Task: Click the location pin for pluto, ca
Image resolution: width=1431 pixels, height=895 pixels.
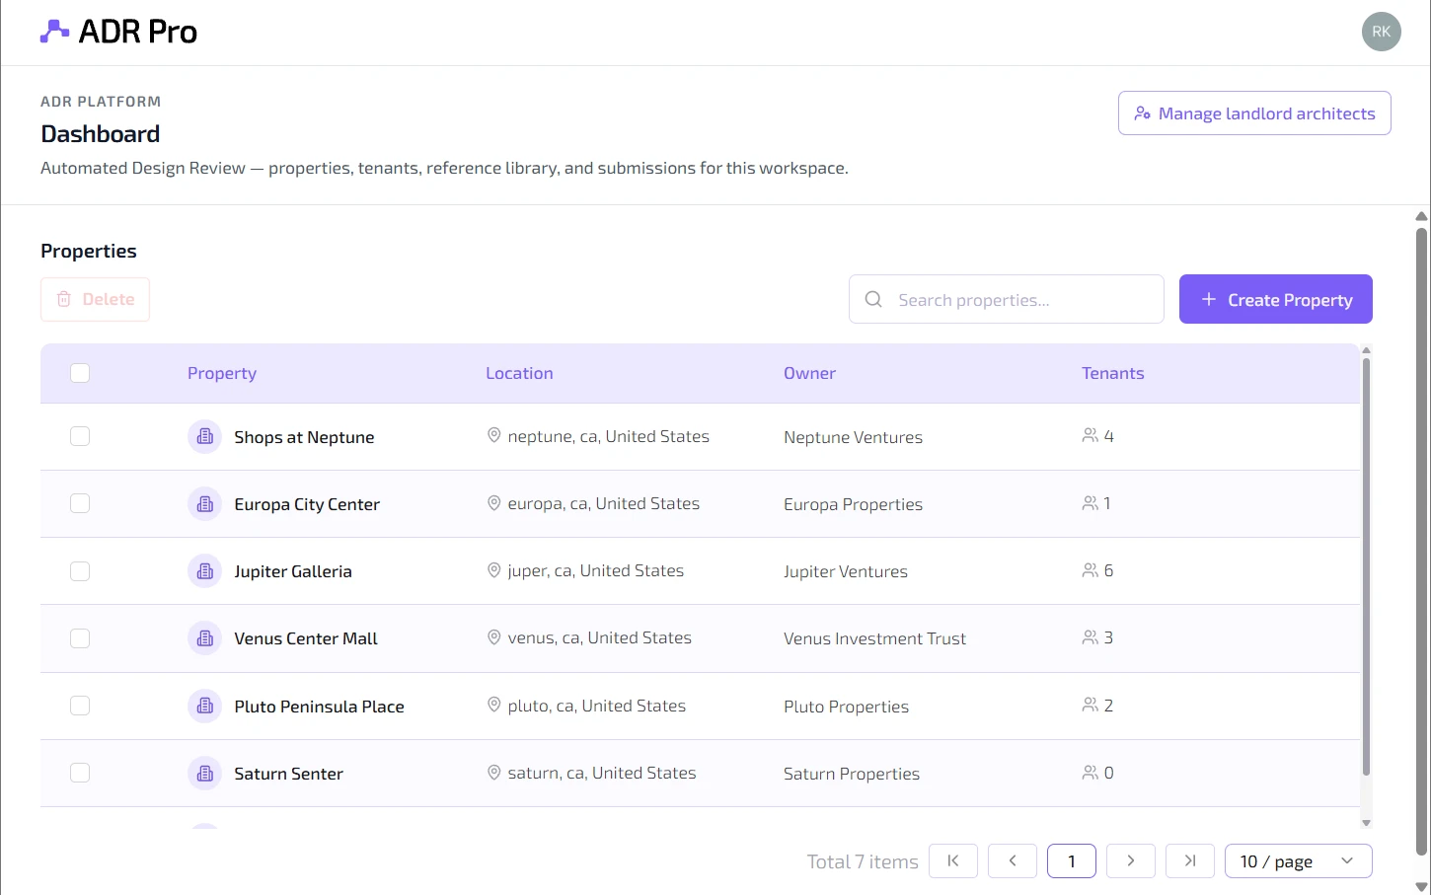Action: (494, 706)
